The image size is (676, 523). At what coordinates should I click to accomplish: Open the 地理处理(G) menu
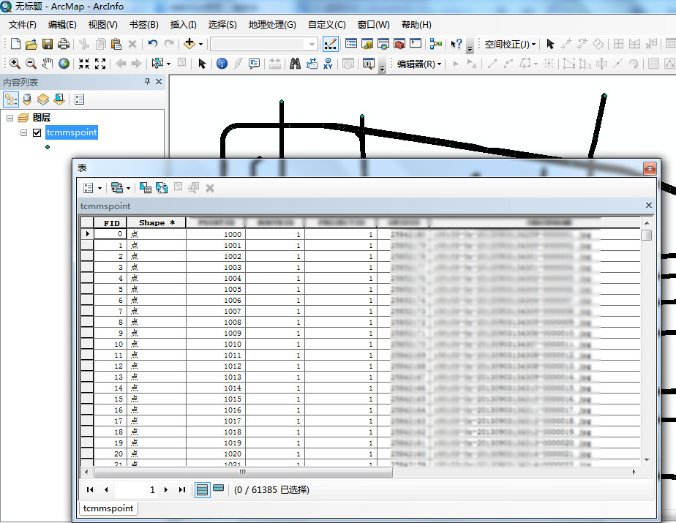271,25
